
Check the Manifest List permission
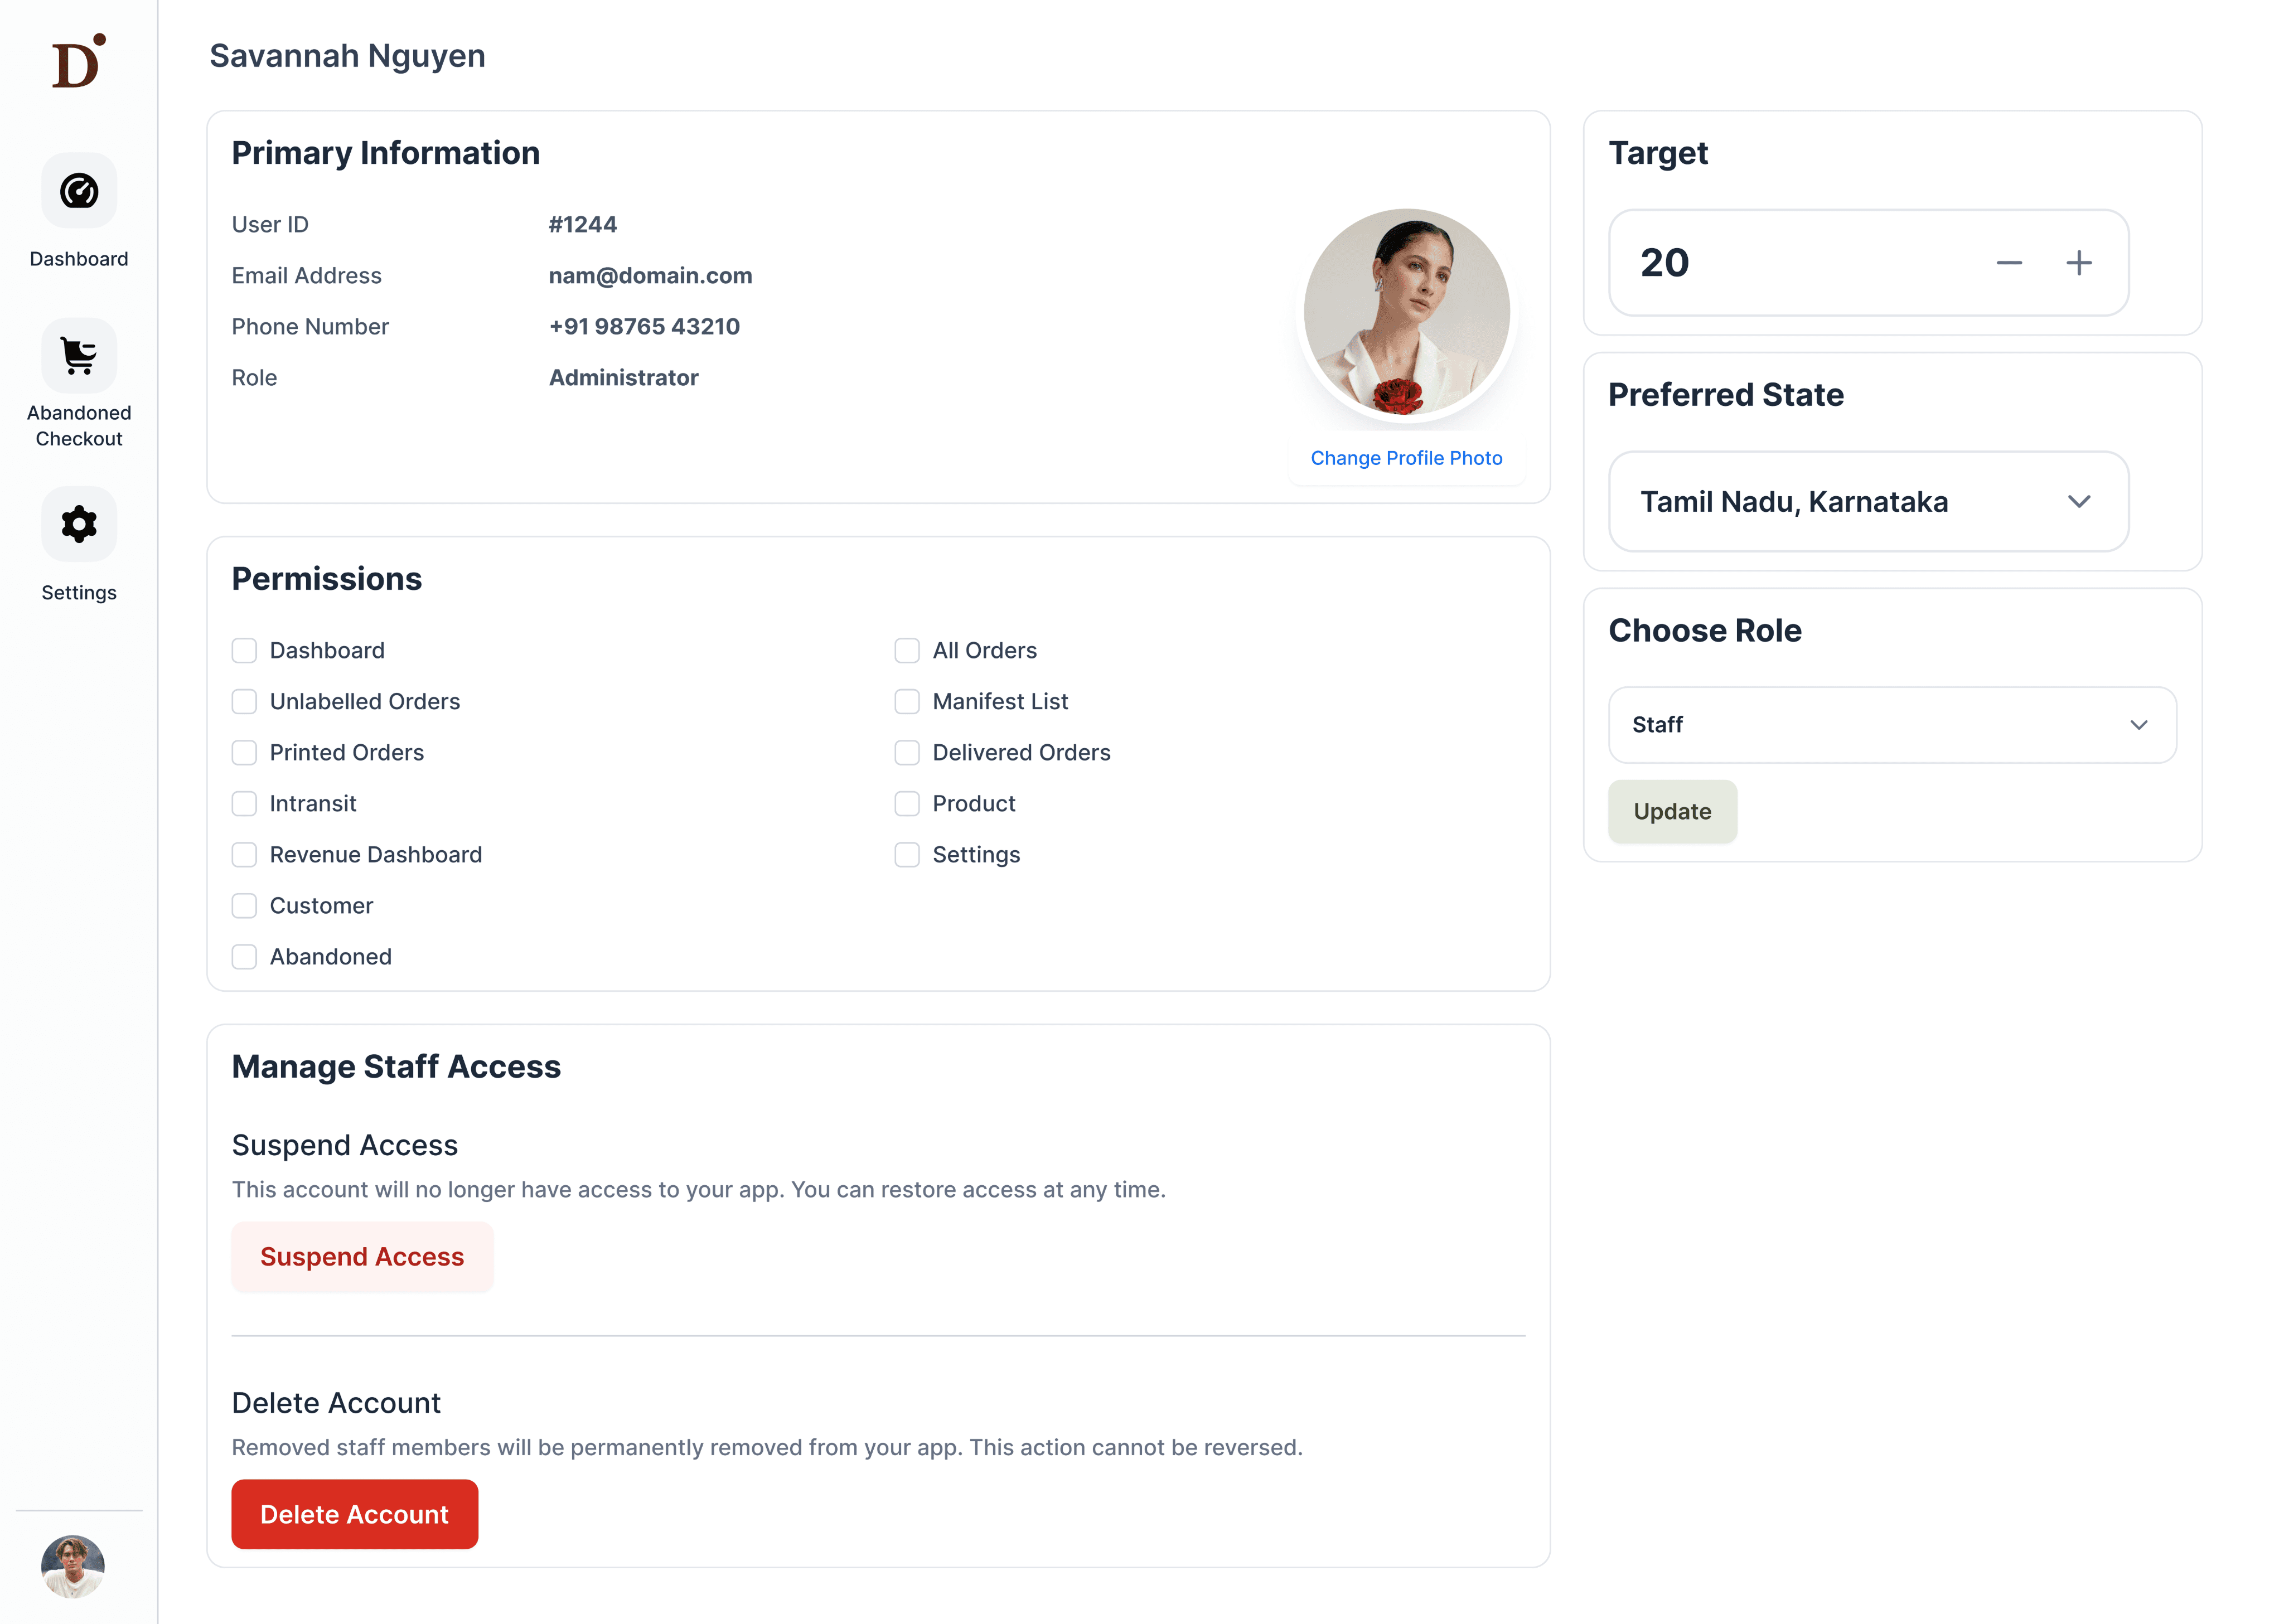(x=907, y=702)
